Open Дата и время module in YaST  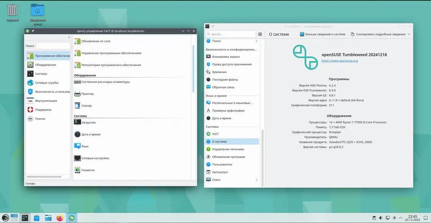87,135
